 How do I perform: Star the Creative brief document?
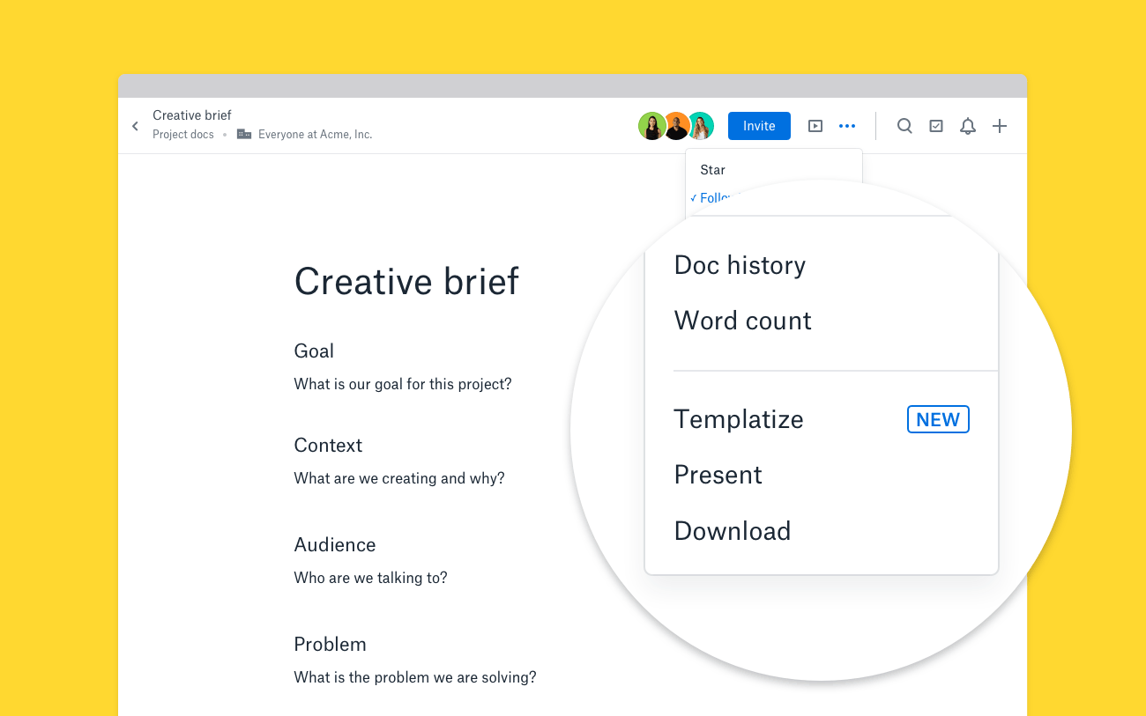[x=712, y=169]
